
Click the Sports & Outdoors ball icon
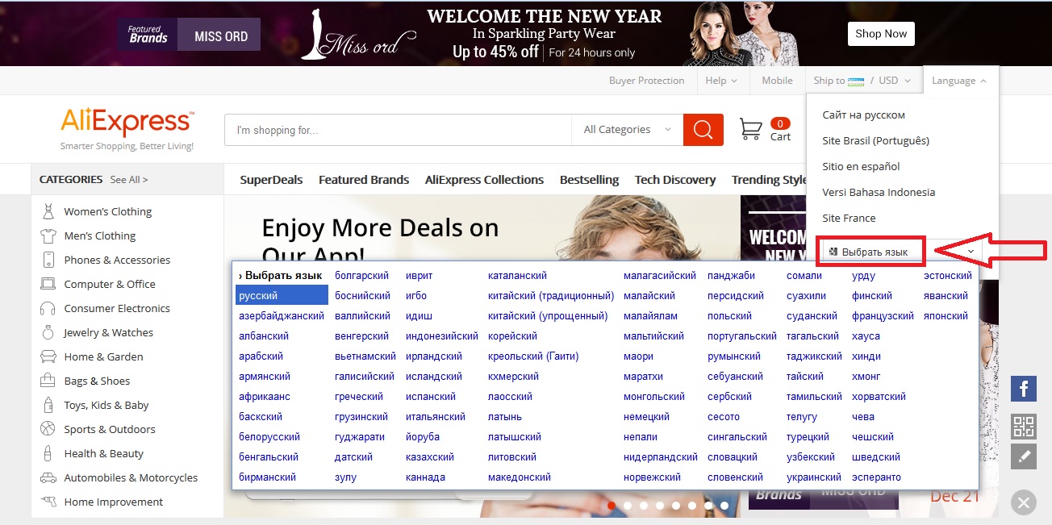(48, 429)
